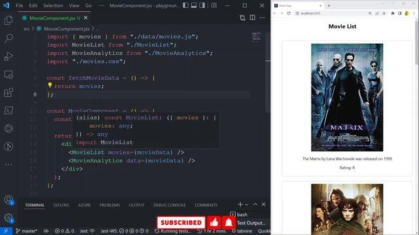Switch to the AZURE panel tab
This screenshot has width=419, height=235.
pyautogui.click(x=84, y=205)
